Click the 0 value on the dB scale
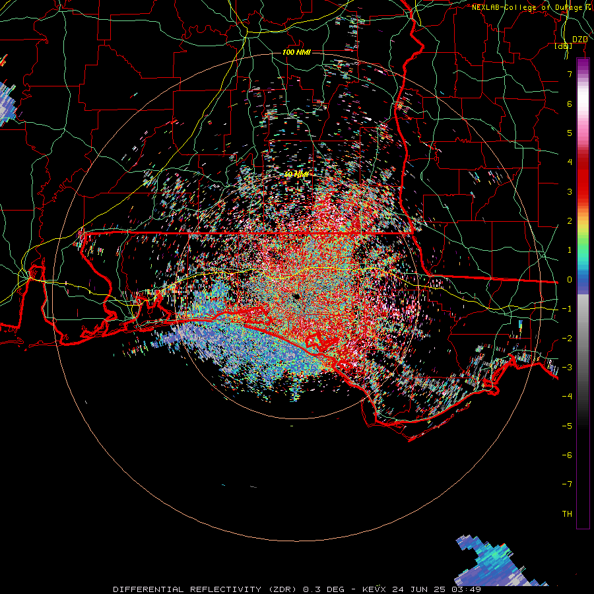The image size is (594, 594). 570,280
